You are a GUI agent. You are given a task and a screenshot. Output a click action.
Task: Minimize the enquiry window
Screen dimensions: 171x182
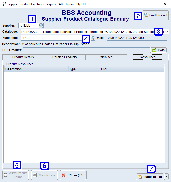(141, 4)
